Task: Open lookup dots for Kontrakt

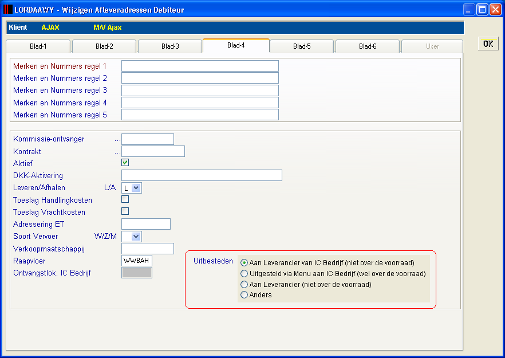Action: (x=117, y=152)
